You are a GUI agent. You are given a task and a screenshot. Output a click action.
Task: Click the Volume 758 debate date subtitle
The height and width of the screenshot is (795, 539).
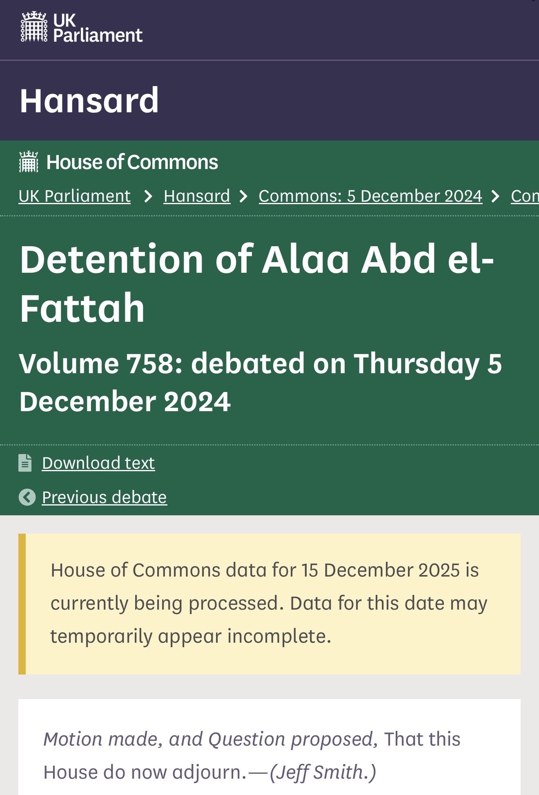(260, 382)
